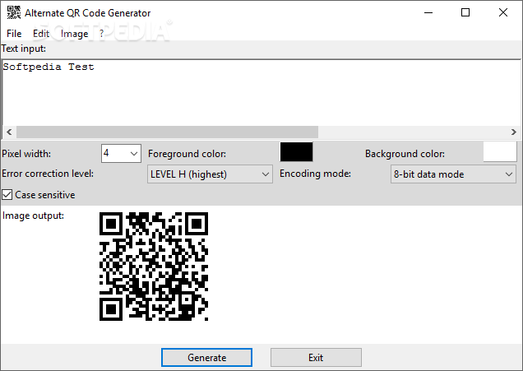Maximize the QR Code Generator window
The image size is (523, 371).
(x=465, y=12)
